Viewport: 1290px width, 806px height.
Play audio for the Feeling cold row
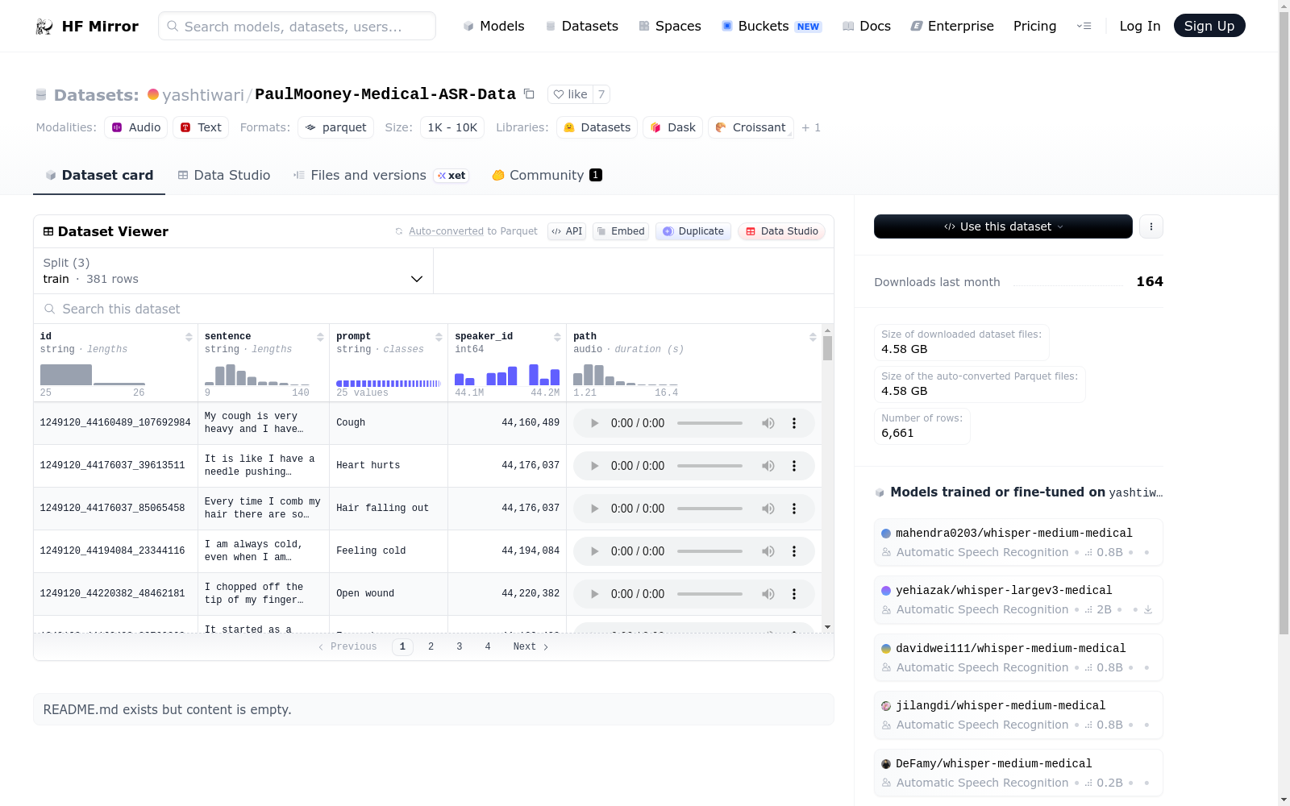tap(594, 551)
